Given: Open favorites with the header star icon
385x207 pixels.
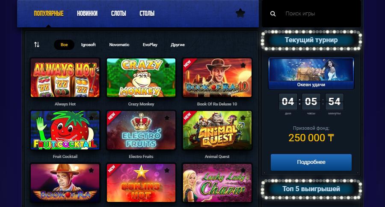Looking at the screenshot, I should point(240,13).
